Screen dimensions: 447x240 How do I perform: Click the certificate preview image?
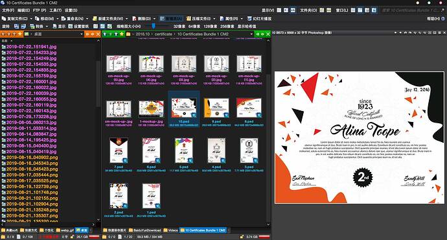pos(359,138)
